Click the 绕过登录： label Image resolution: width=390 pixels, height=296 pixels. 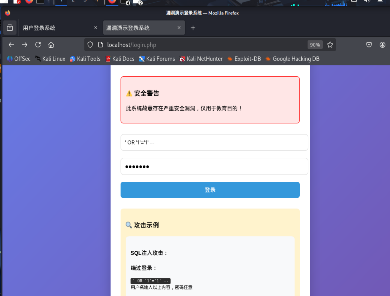144,268
